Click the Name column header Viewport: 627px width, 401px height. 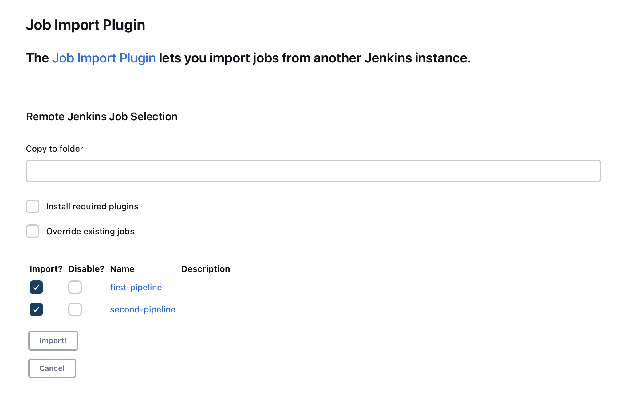122,269
